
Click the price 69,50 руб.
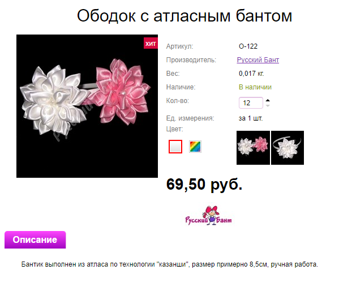coord(204,185)
